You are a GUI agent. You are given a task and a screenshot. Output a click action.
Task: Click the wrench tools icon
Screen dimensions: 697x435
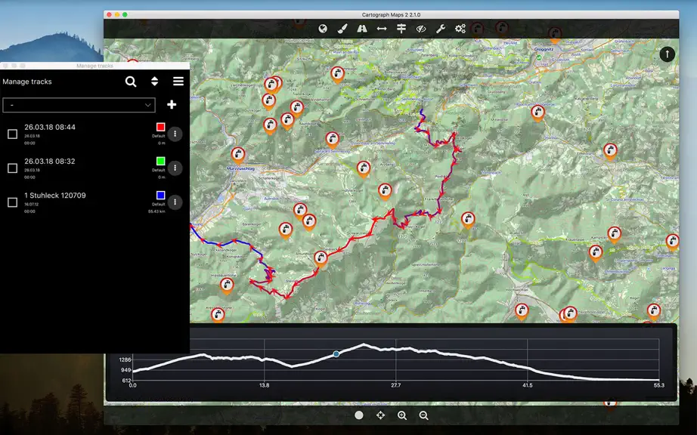[x=441, y=29]
